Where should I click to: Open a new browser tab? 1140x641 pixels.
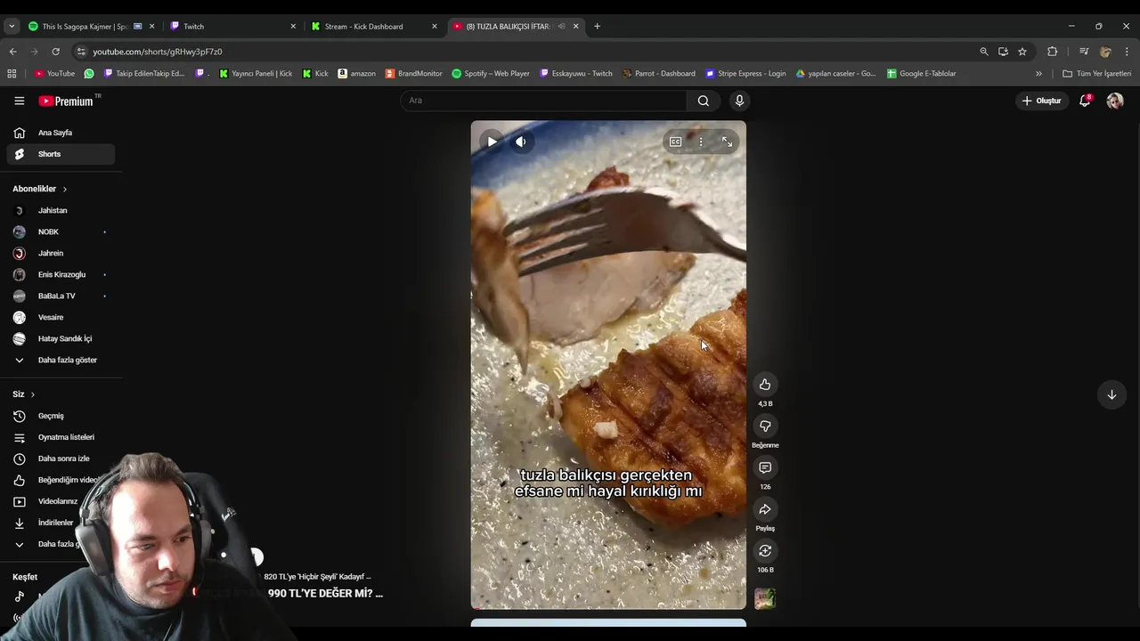point(597,26)
